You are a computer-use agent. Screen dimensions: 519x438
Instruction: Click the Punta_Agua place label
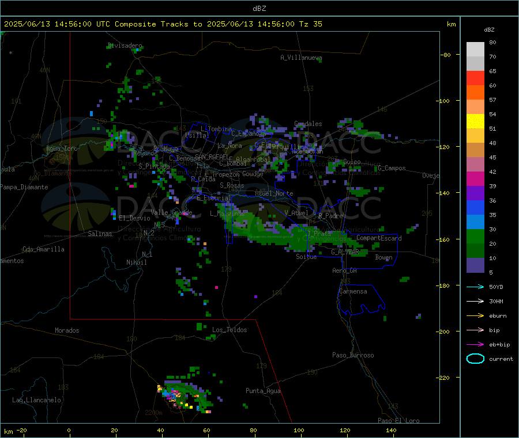tap(263, 391)
